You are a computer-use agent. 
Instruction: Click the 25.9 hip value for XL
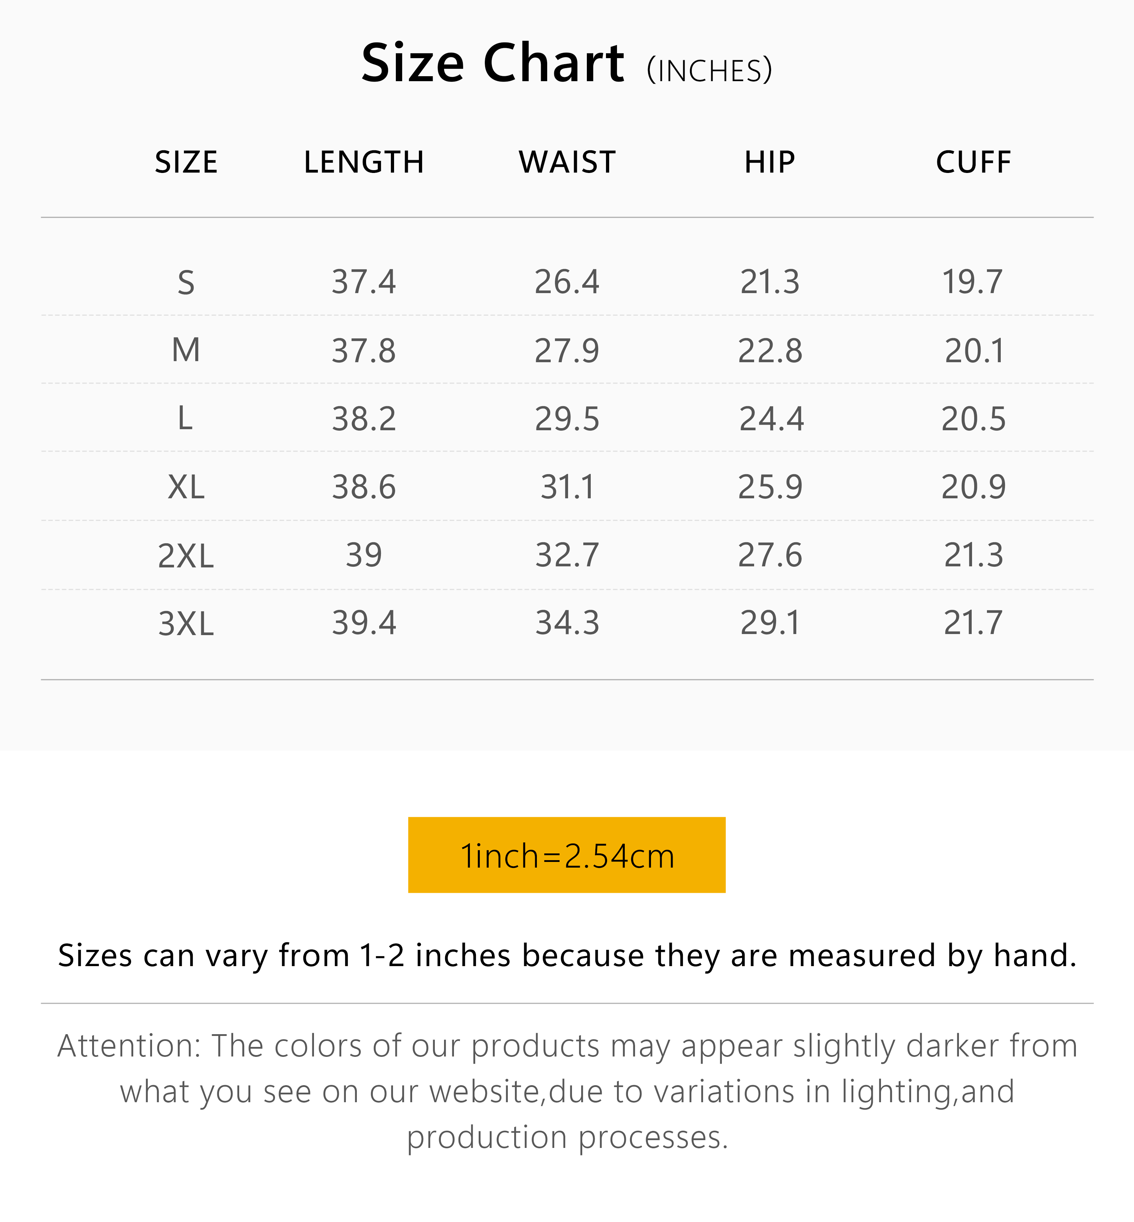click(770, 487)
